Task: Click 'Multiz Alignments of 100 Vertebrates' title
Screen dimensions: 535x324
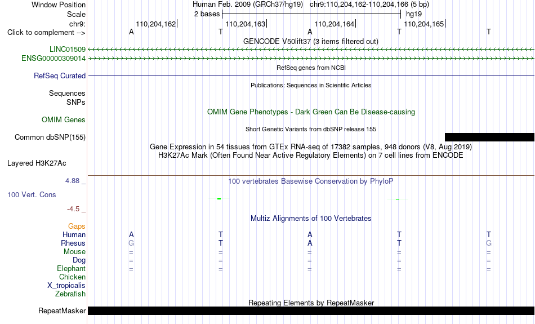Action: (311, 219)
